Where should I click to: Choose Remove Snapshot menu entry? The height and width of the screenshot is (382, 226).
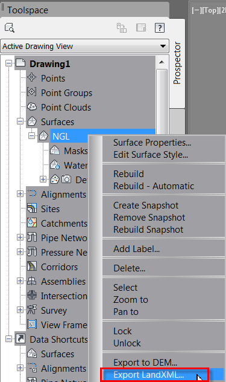tap(149, 218)
